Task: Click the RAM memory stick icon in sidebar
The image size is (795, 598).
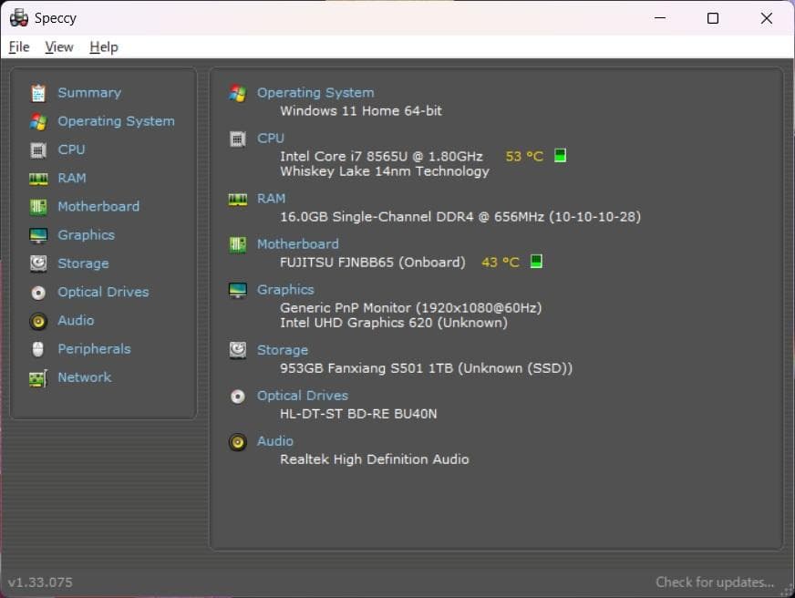Action: point(36,178)
